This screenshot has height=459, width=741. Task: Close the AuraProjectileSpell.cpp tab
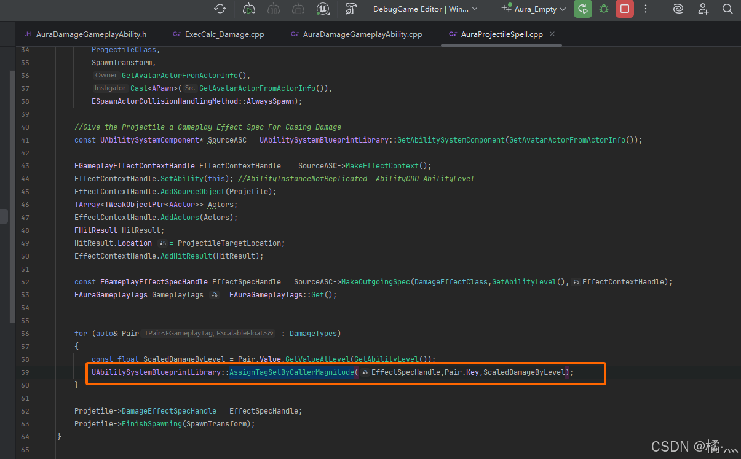click(552, 34)
